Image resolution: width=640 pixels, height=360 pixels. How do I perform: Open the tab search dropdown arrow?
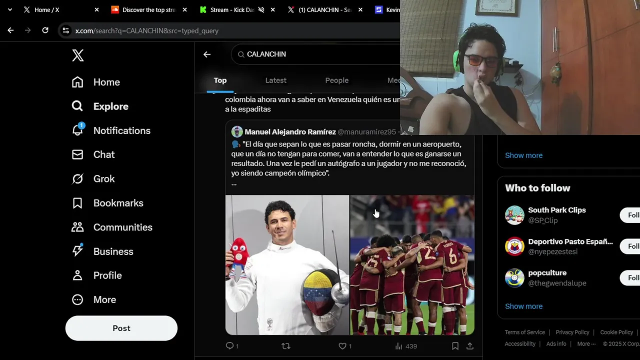(x=9, y=9)
